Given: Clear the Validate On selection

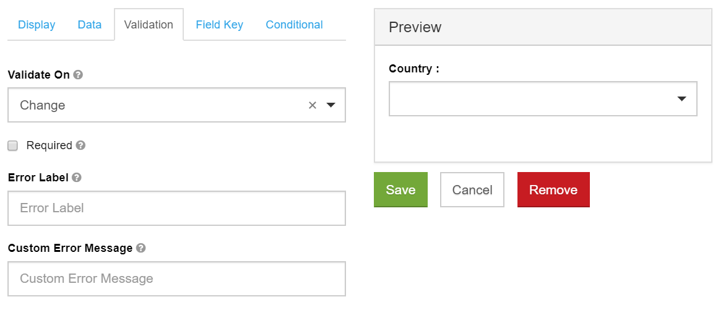Looking at the screenshot, I should click(313, 105).
